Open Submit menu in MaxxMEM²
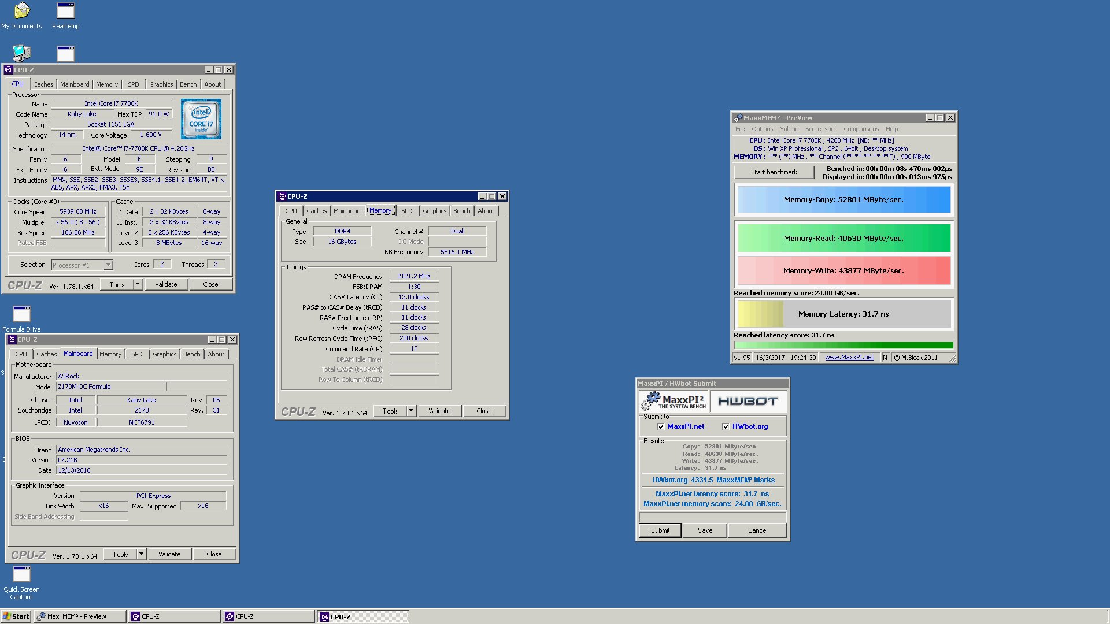The height and width of the screenshot is (624, 1110). 789,129
